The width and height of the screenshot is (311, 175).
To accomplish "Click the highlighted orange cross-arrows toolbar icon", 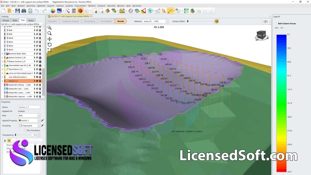I will pos(170,11).
